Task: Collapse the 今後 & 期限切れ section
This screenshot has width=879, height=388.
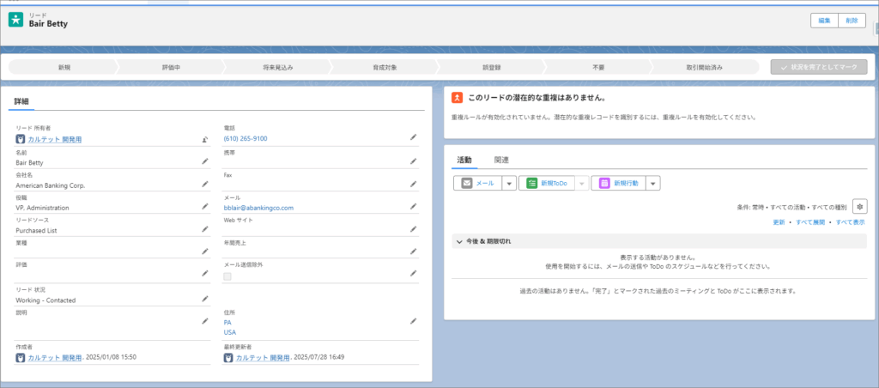Action: pos(459,241)
